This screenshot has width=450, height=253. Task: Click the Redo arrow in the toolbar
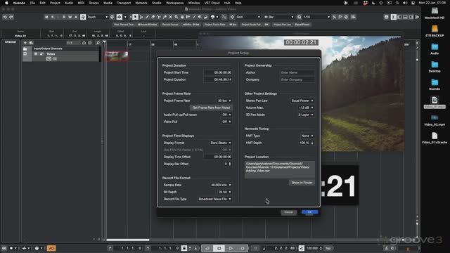click(x=11, y=17)
